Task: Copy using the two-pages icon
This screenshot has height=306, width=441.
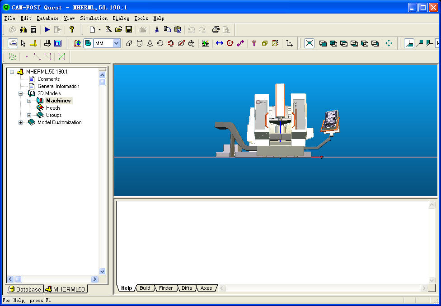Action: pyautogui.click(x=167, y=29)
